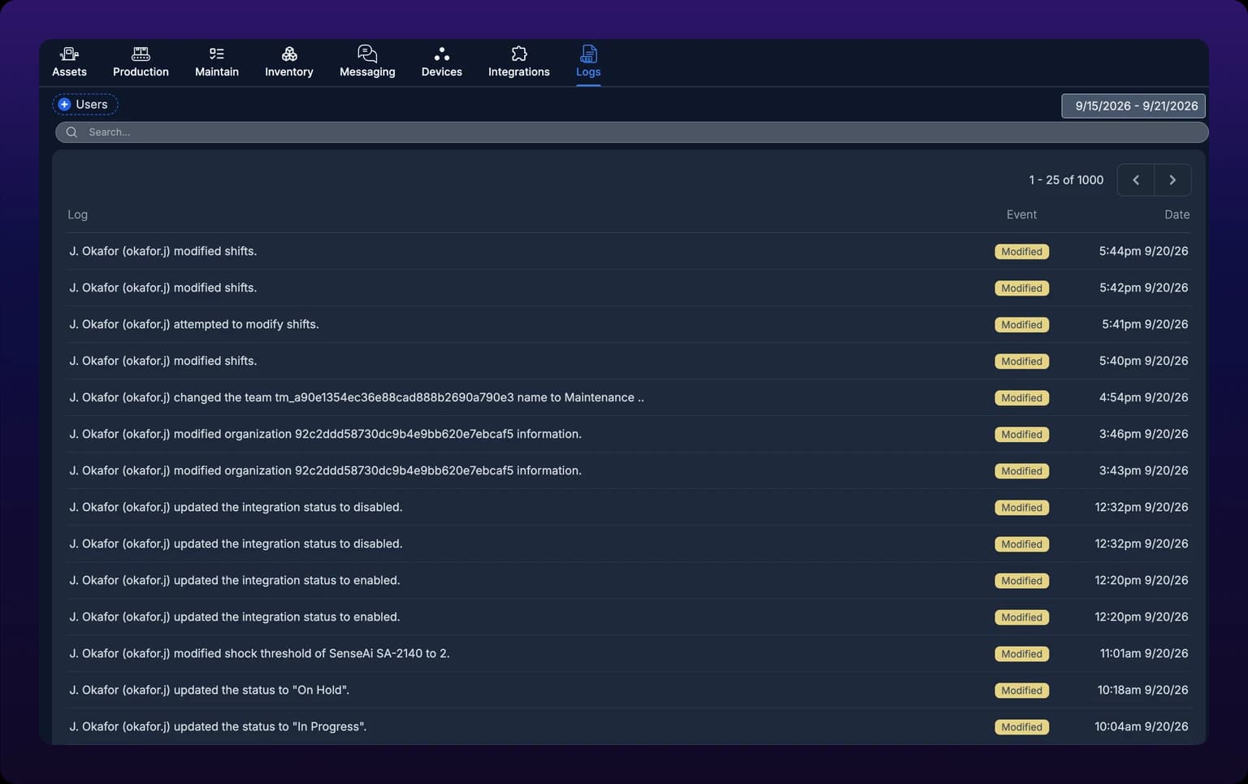Select the team name changed to Maintenance entry
Screen dimensions: 1248x784
[x=627, y=397]
